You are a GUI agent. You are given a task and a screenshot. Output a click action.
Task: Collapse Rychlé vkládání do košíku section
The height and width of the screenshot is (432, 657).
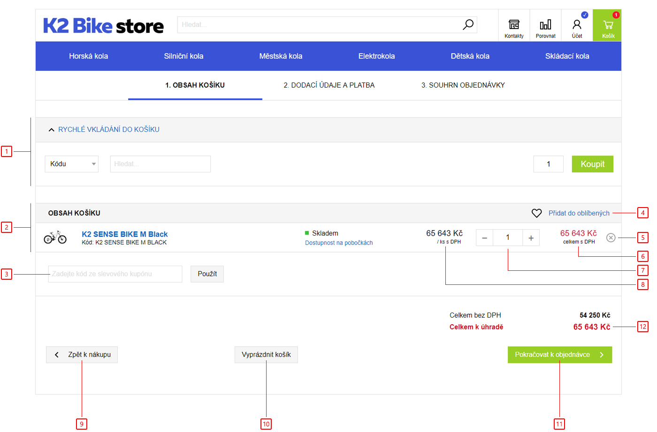click(x=104, y=129)
